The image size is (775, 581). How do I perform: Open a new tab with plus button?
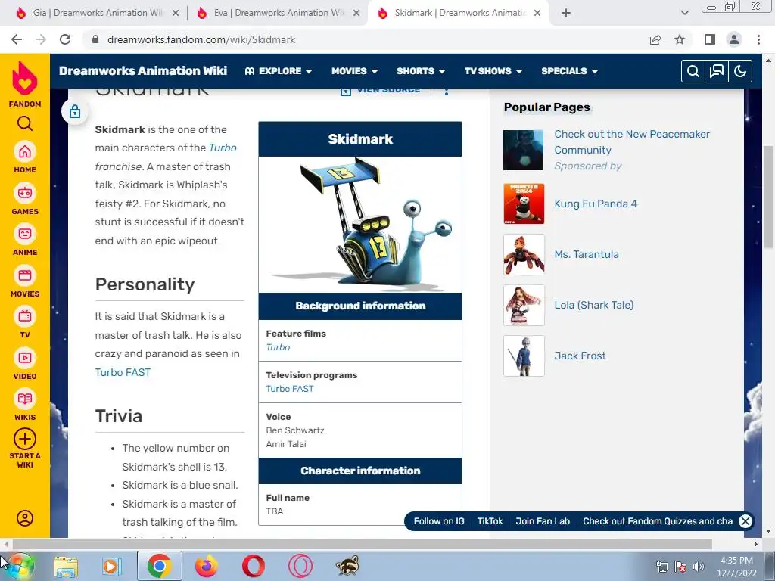[566, 13]
